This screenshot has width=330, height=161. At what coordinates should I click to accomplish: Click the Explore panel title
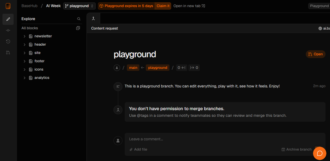pos(28,19)
